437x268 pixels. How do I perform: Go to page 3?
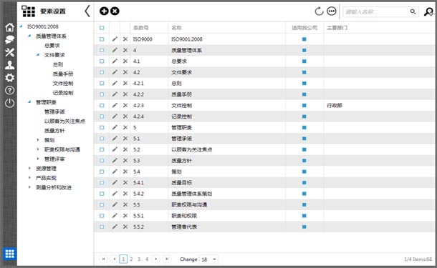[139, 259]
